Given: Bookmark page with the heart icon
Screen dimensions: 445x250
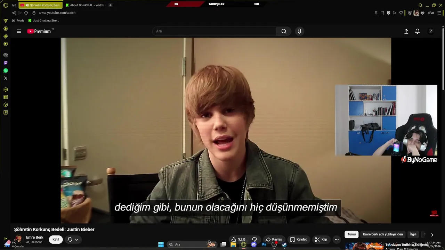Looking at the screenshot, I should click(401, 13).
